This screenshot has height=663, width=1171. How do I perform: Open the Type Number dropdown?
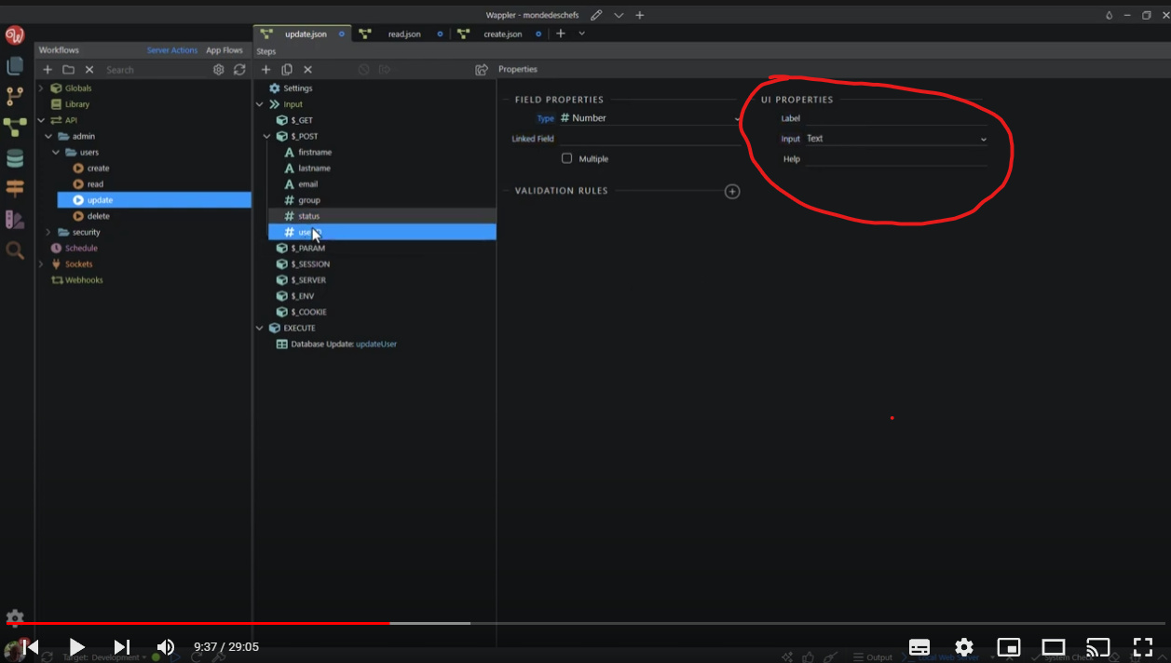click(649, 118)
